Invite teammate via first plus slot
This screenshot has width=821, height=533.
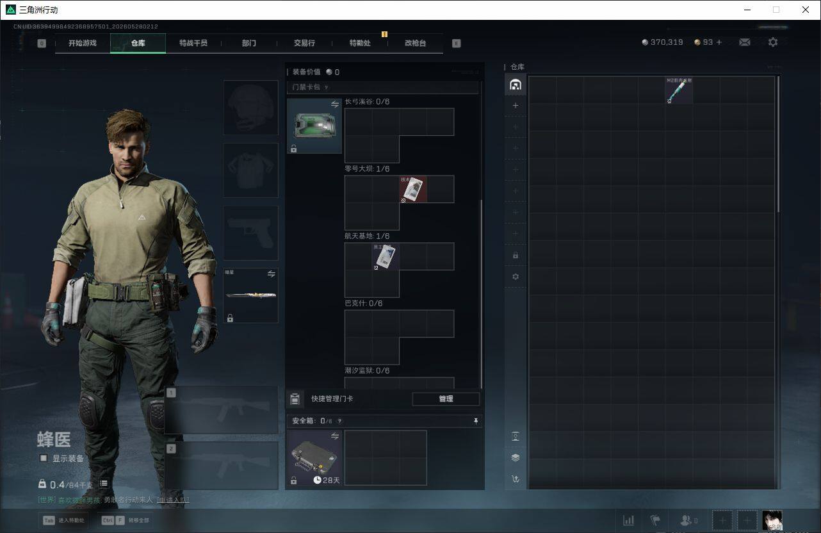722,520
